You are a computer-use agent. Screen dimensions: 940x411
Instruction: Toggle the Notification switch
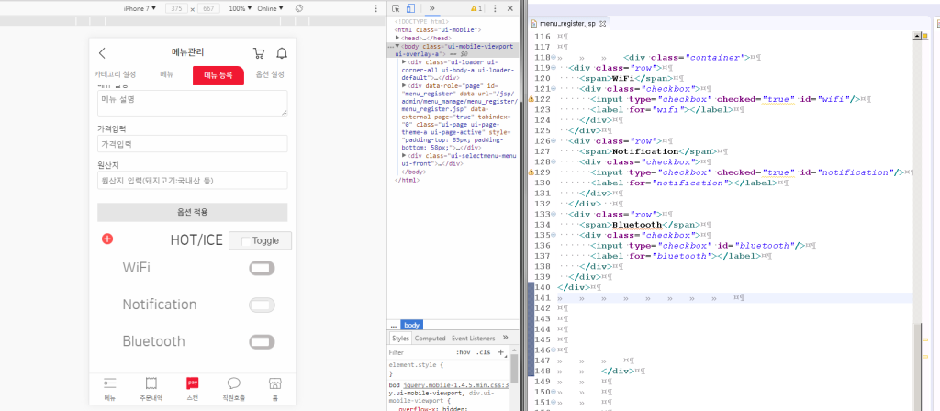[x=262, y=305]
